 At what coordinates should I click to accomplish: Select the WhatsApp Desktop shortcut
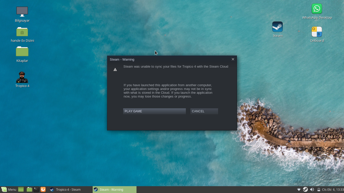click(317, 12)
